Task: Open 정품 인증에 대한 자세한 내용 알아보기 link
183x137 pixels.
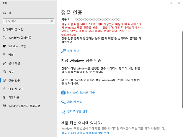Action: [85, 133]
